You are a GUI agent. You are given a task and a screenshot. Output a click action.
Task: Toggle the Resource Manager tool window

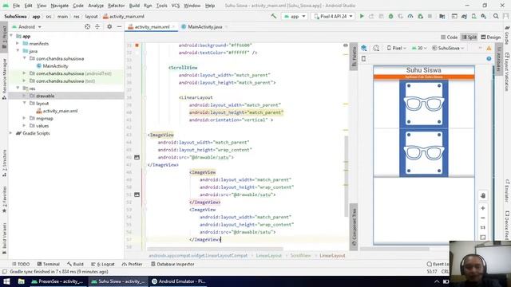click(4, 80)
